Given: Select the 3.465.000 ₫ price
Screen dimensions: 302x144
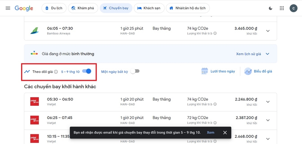Looking at the screenshot, I should point(246,28).
